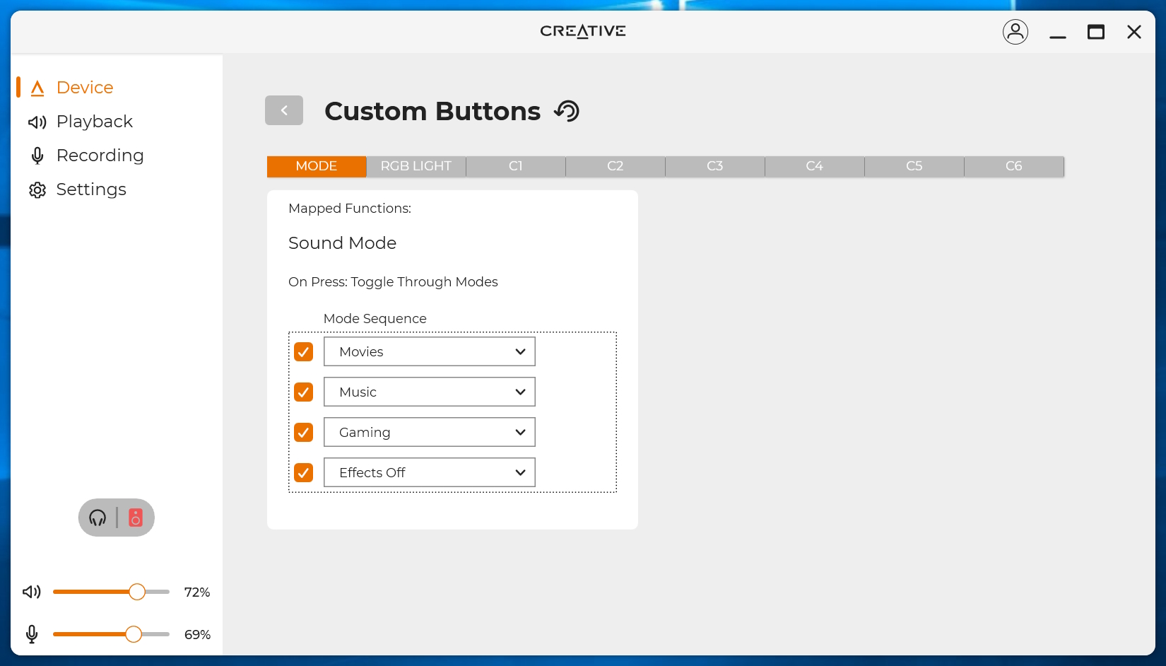Viewport: 1166px width, 666px height.
Task: Open the Music mode dropdown
Action: (429, 392)
